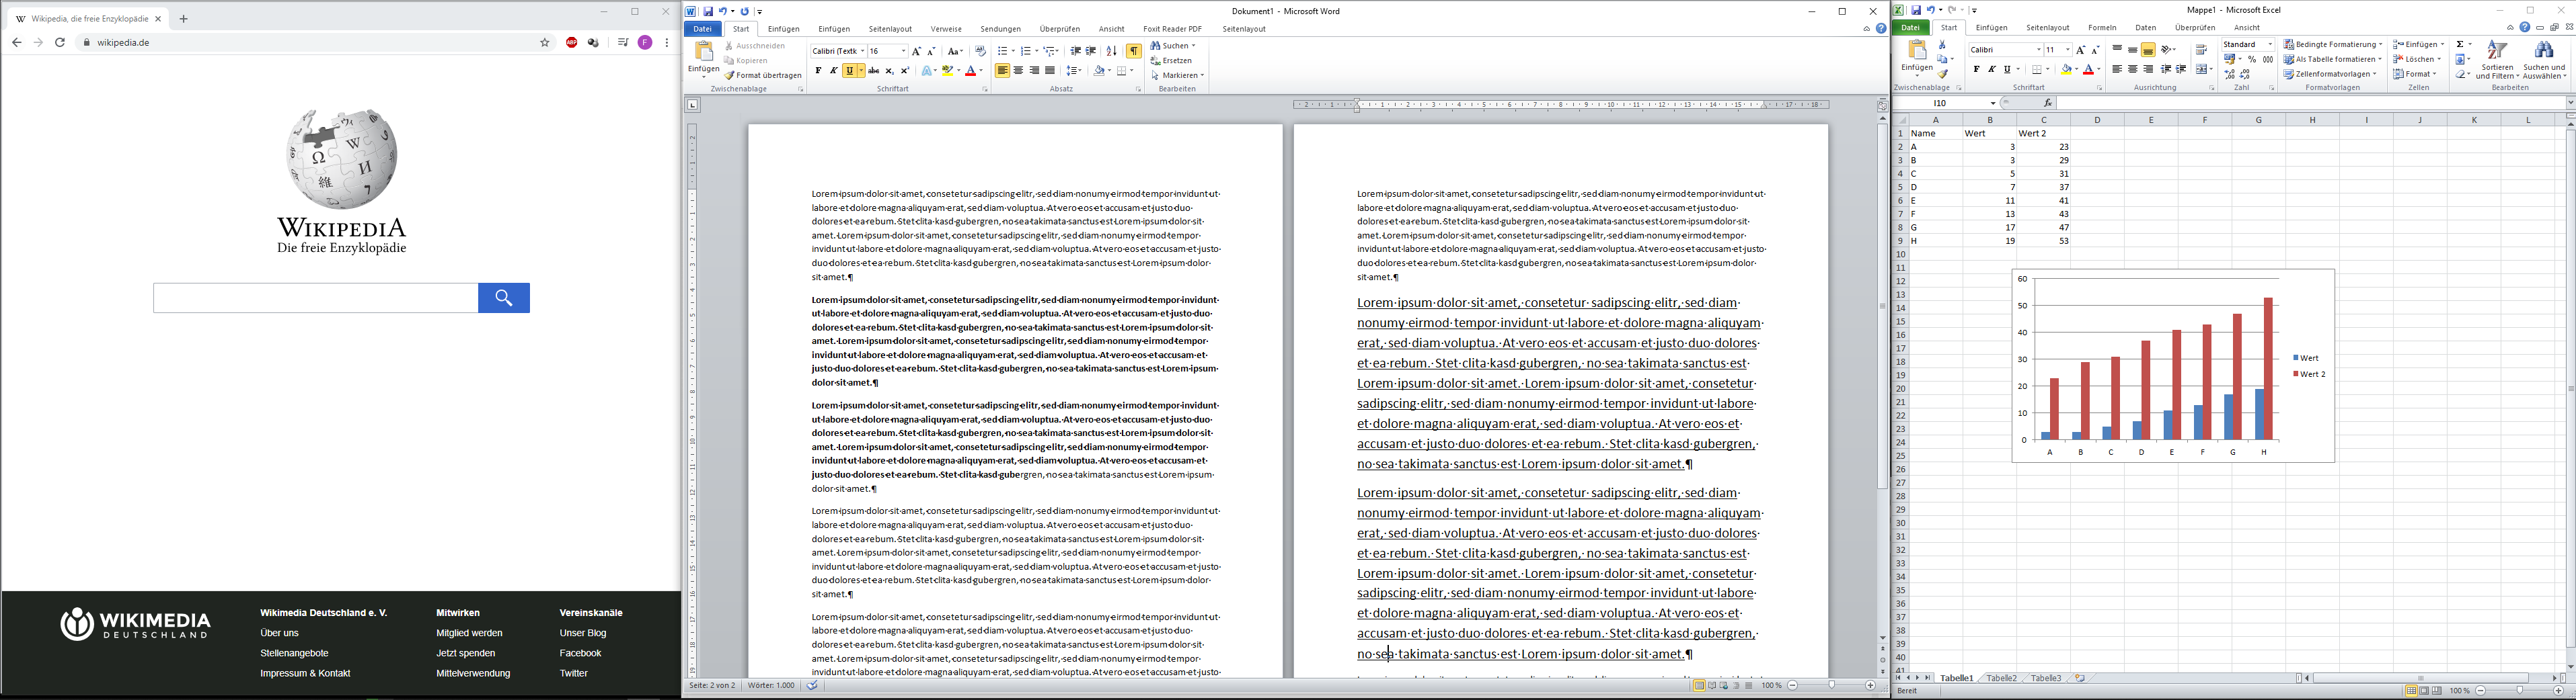Switch to sheet Tabelle2

coord(2001,678)
